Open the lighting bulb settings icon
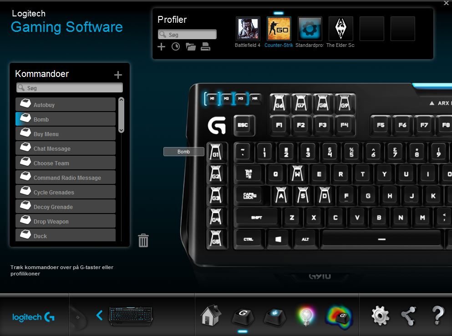This screenshot has width=452, height=336. coord(306,316)
